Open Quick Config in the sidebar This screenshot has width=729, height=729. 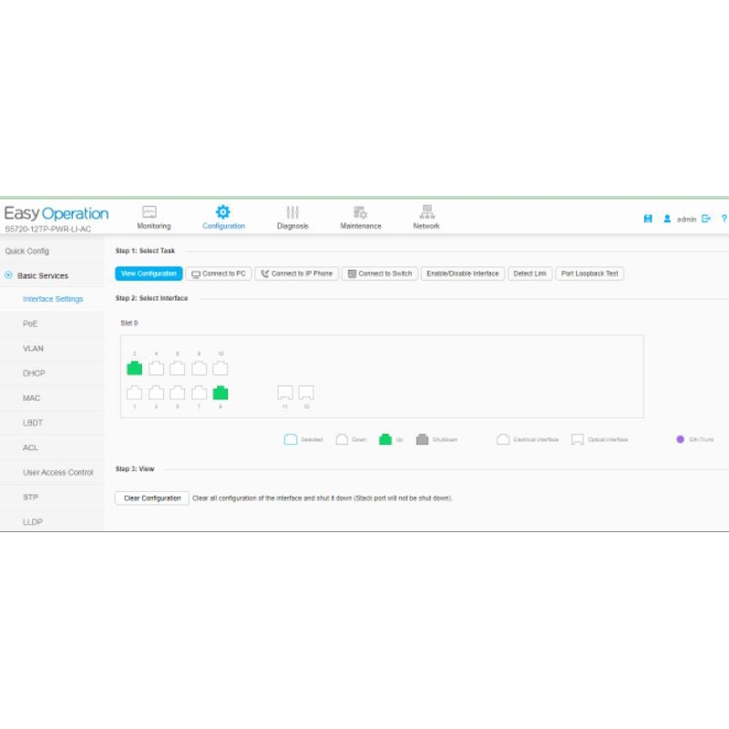(27, 251)
